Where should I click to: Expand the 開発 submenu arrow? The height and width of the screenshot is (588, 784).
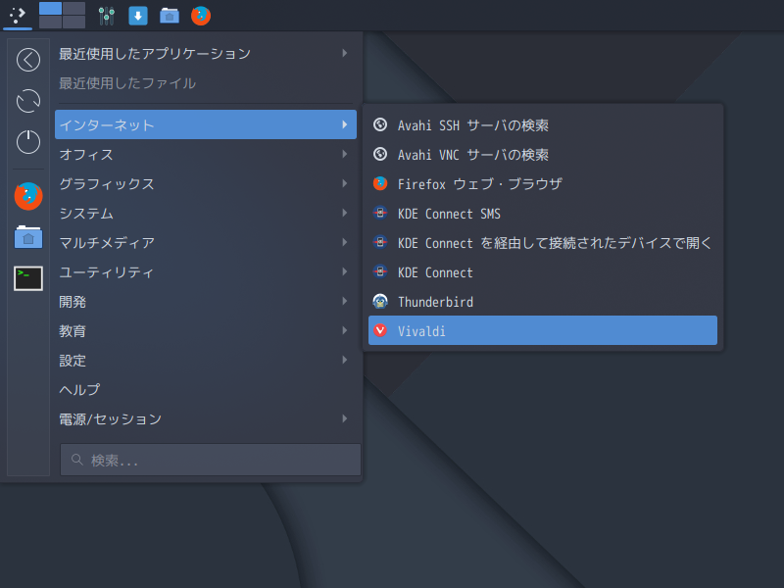[x=345, y=301]
